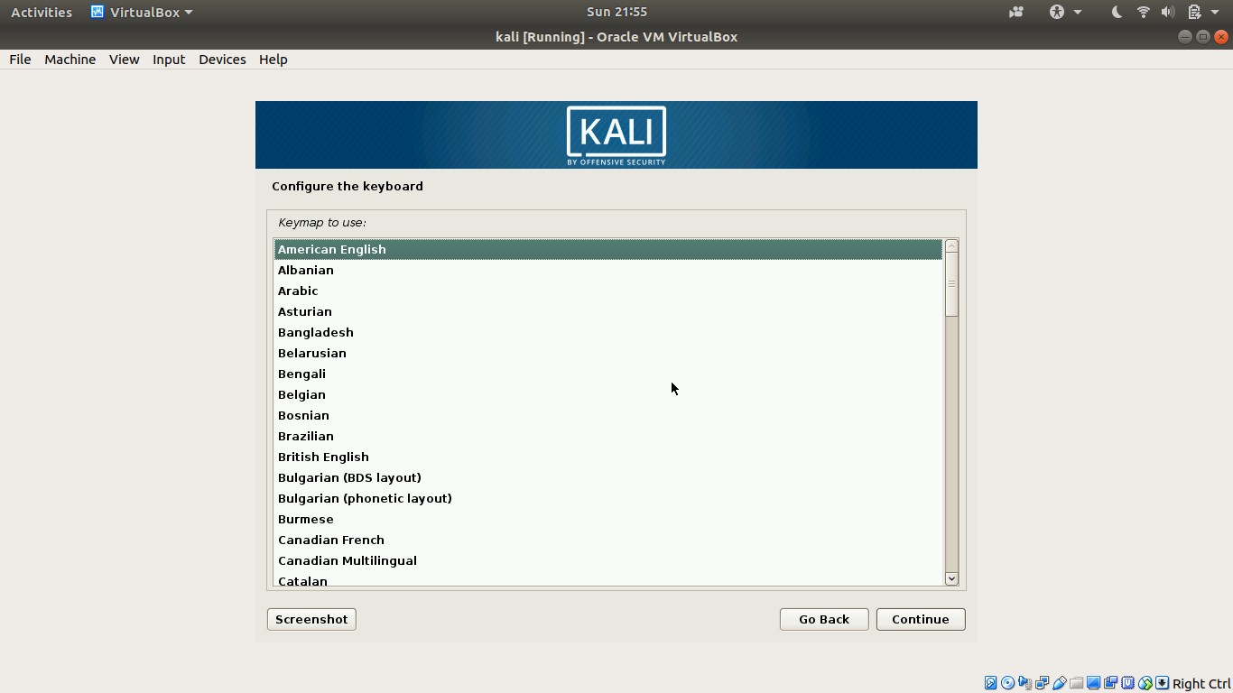
Task: Minimize the VirtualBox window
Action: pyautogui.click(x=1185, y=37)
